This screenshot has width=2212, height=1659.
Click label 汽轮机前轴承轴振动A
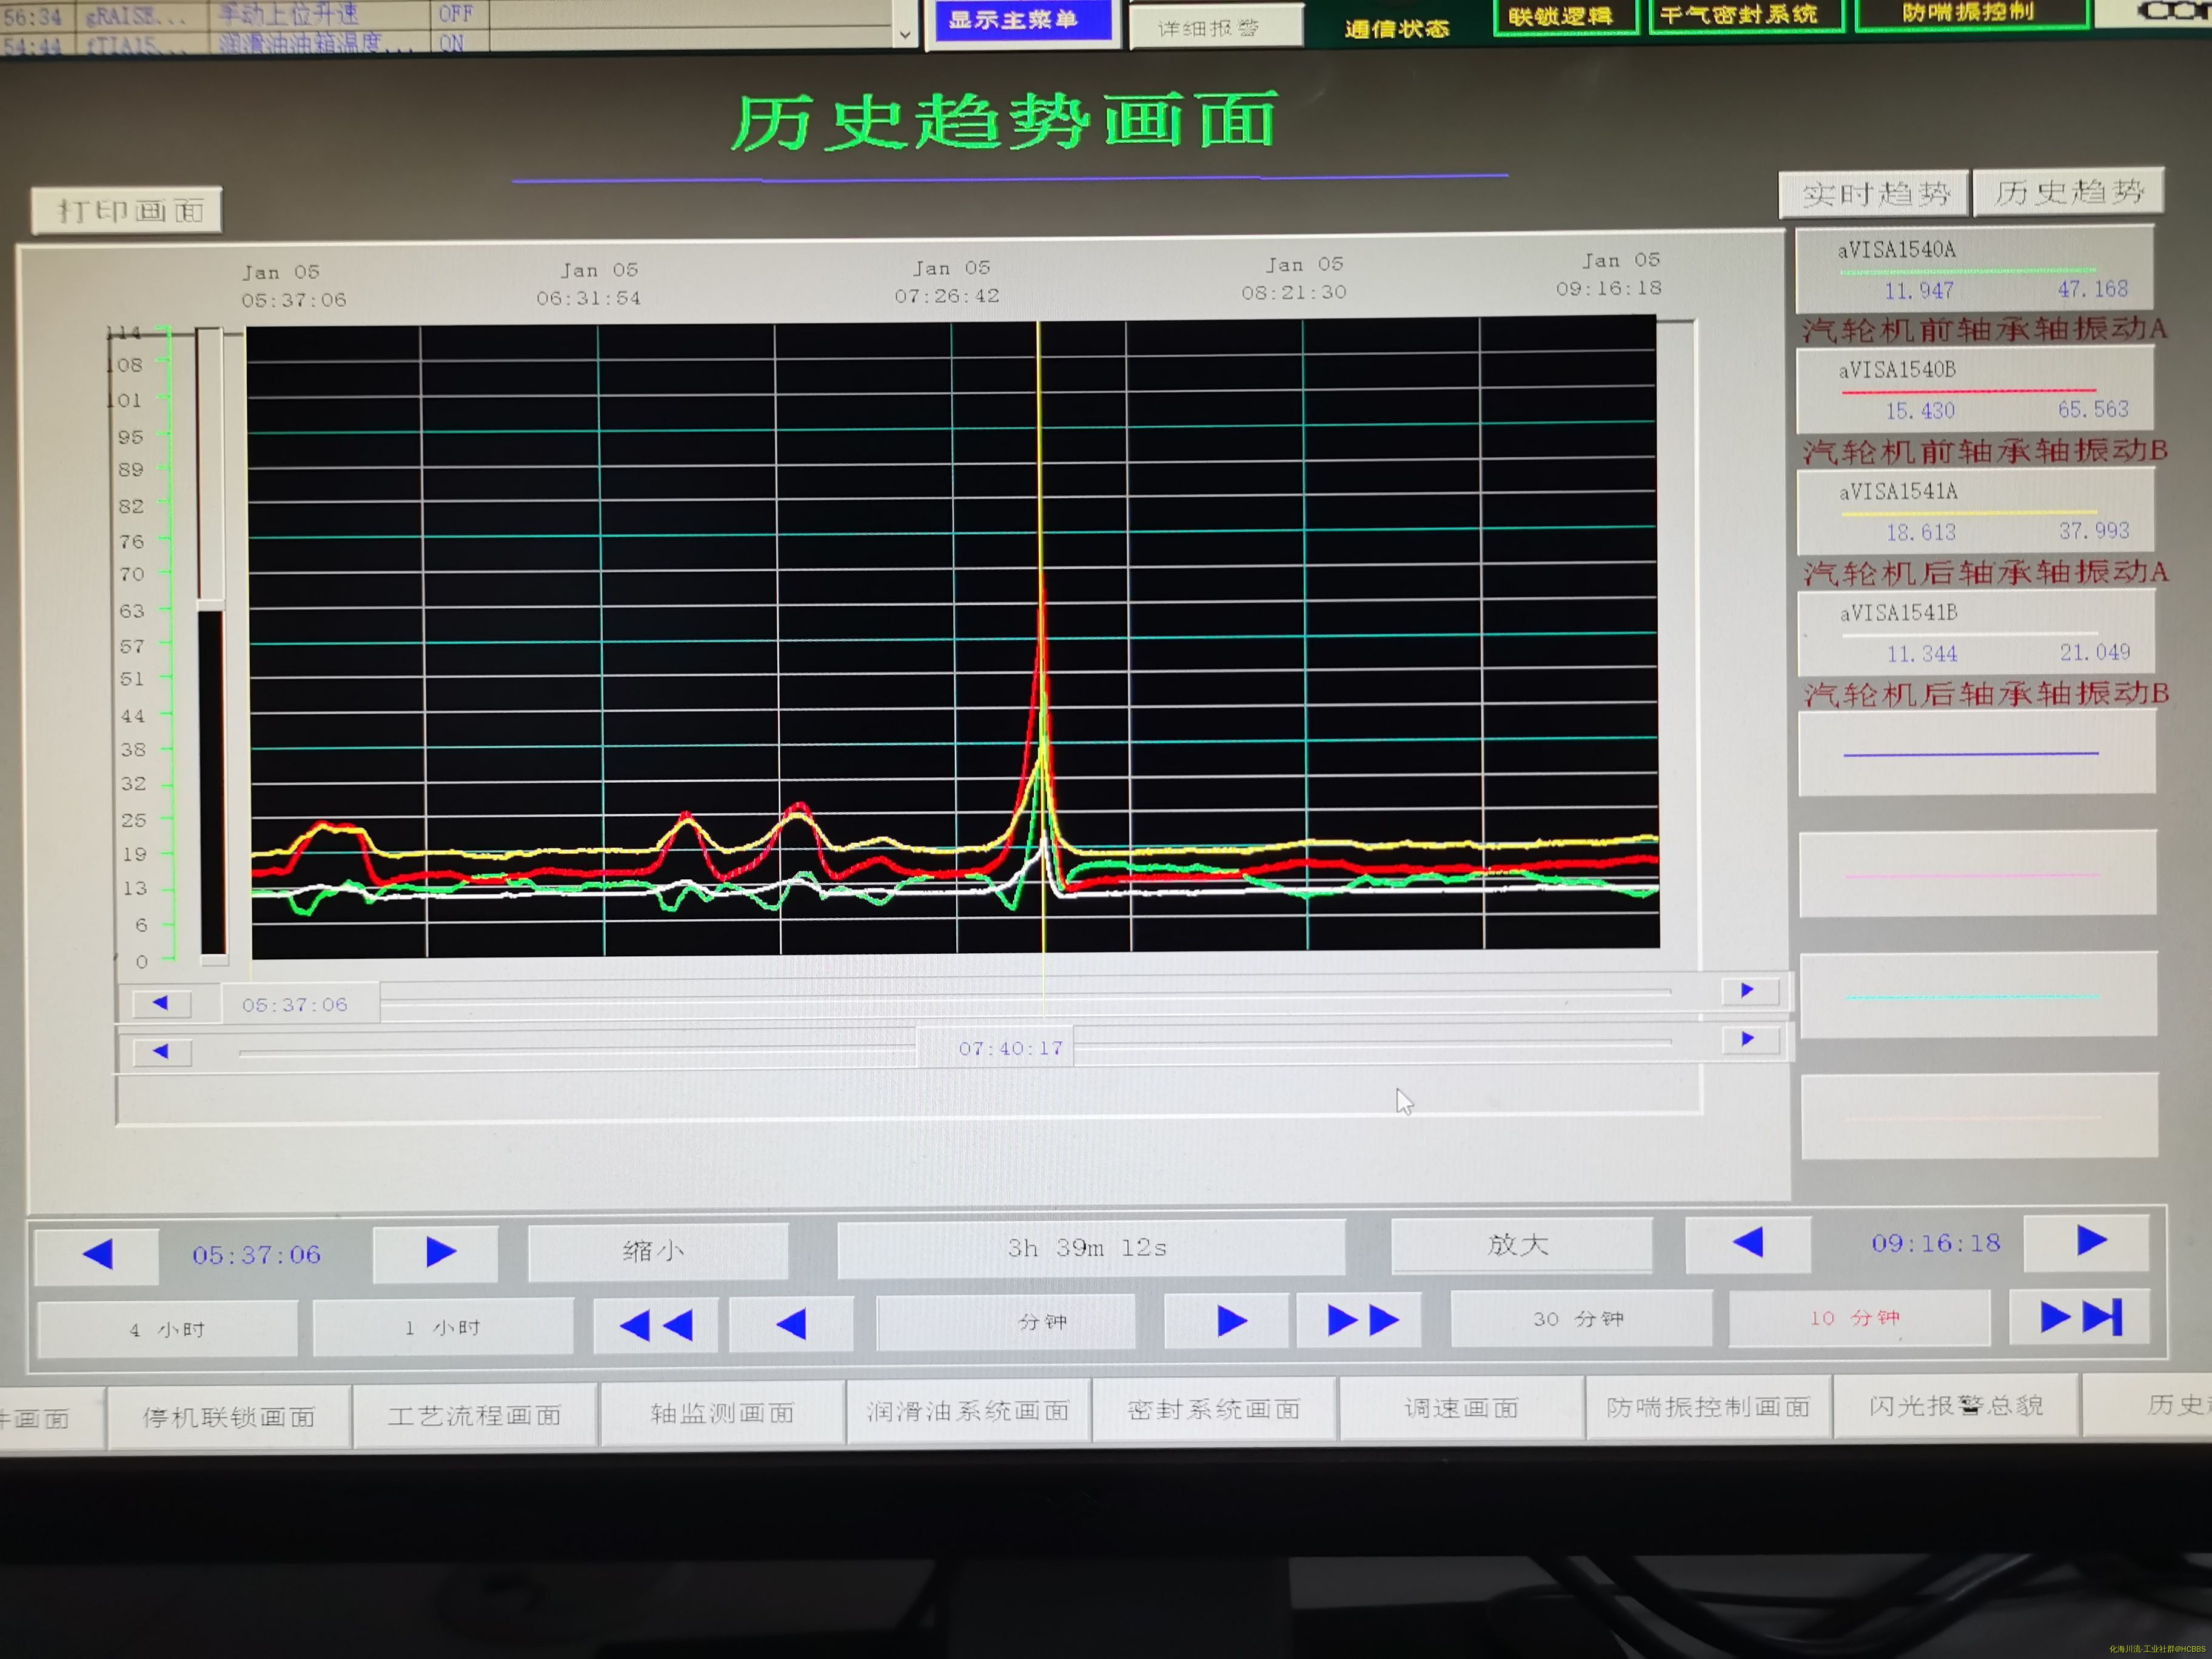(1984, 329)
